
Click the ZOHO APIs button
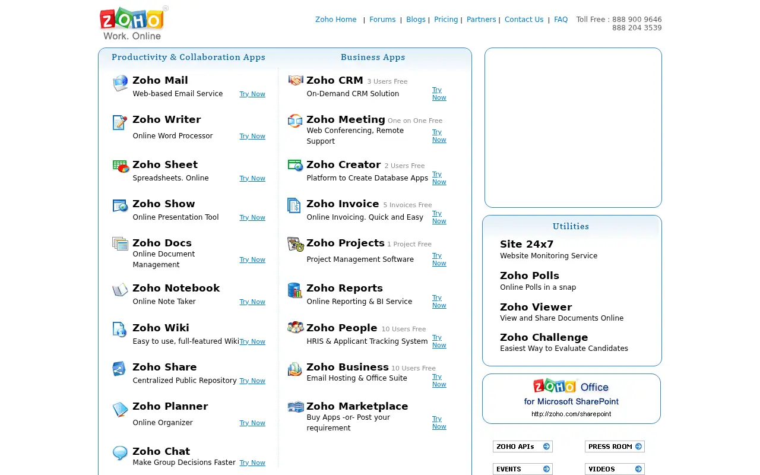[522, 446]
